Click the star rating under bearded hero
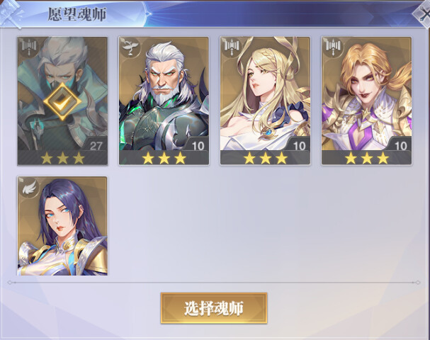The height and width of the screenshot is (340, 430). tap(164, 158)
